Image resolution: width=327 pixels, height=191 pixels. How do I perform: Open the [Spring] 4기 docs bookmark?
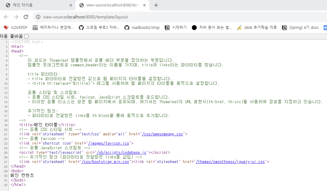(x=300, y=27)
